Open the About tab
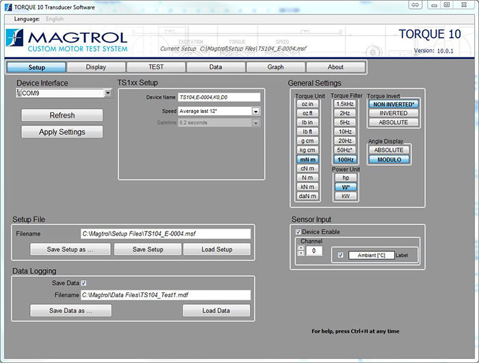This screenshot has height=363, width=479. tap(335, 67)
